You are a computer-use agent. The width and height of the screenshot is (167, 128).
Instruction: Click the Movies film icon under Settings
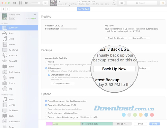(5, 44)
